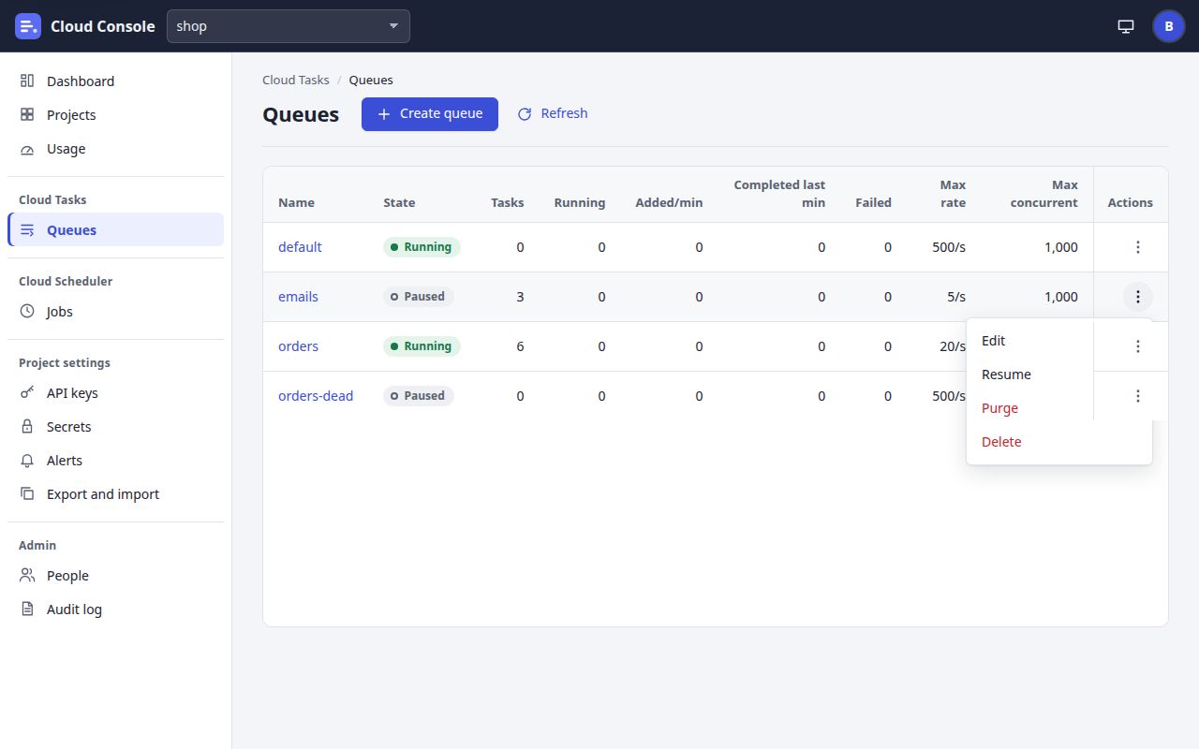Choose Purge from the context menu
The width and height of the screenshot is (1199, 749).
point(1058,408)
